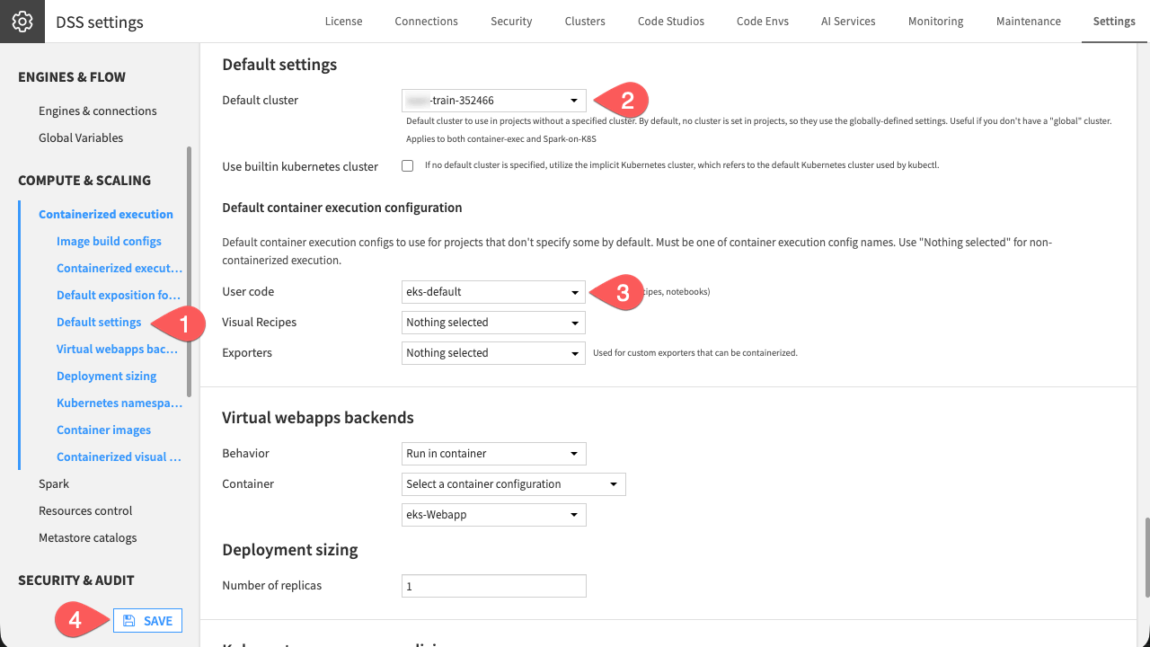Screen dimensions: 1150x647
Task: Switch to the License tab
Action: point(343,22)
